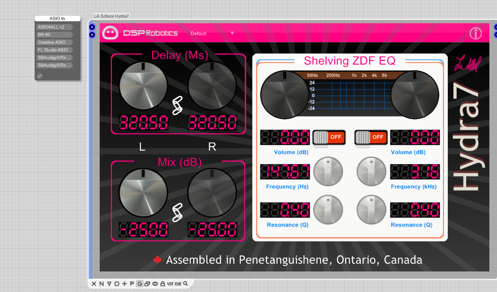The image size is (497, 292).
Task: Click the right Mix knob
Action: pos(212,193)
